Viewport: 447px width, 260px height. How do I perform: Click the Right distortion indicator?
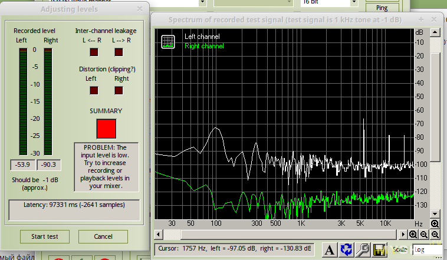coord(119,91)
